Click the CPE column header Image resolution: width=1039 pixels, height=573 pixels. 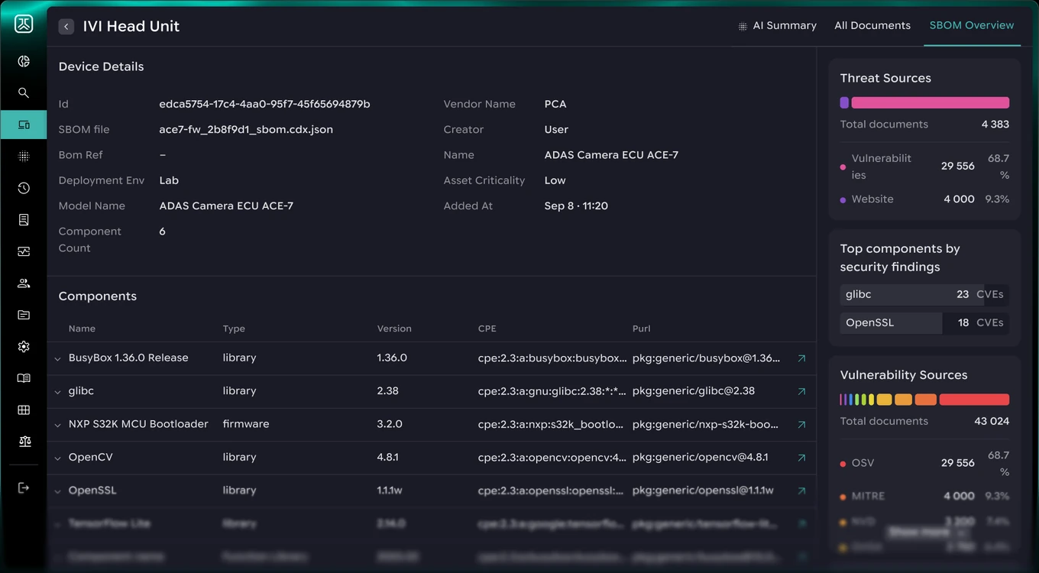487,329
